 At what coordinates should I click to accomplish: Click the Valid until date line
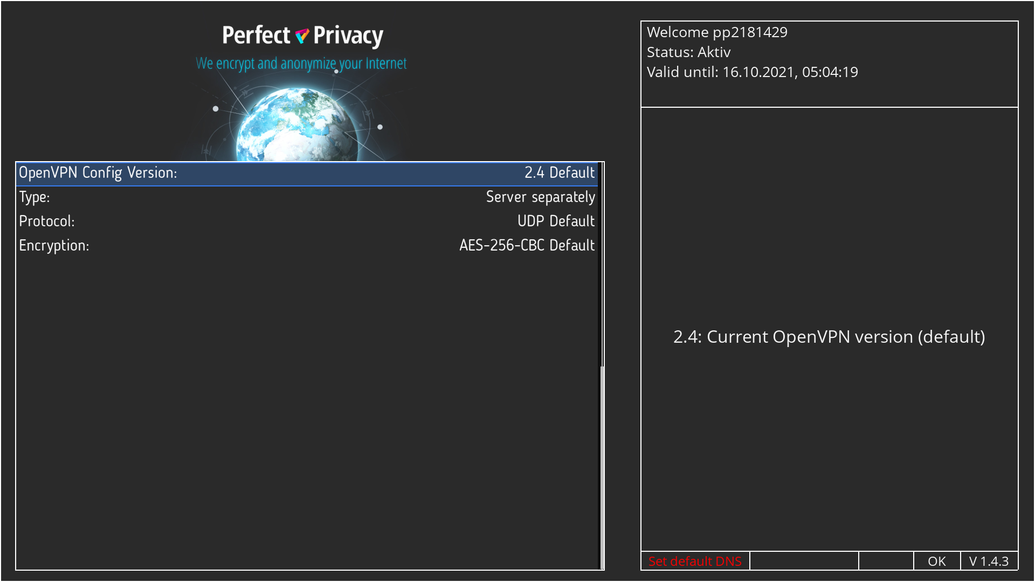pos(752,72)
